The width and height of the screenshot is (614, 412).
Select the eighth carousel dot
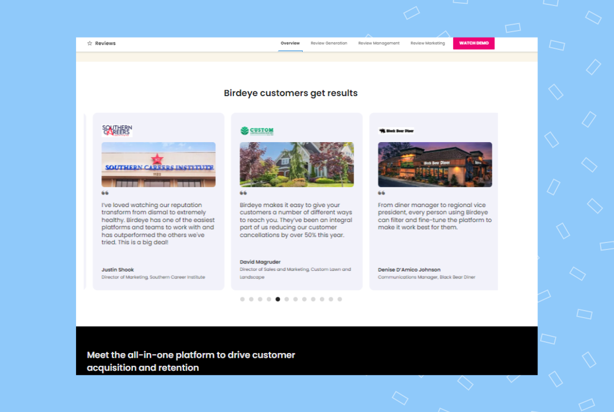click(x=304, y=299)
